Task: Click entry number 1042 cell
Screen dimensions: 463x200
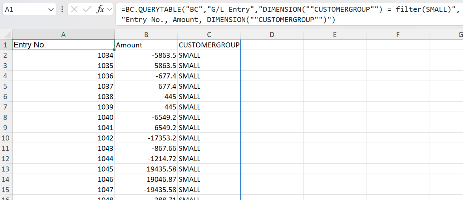Action: [x=63, y=138]
